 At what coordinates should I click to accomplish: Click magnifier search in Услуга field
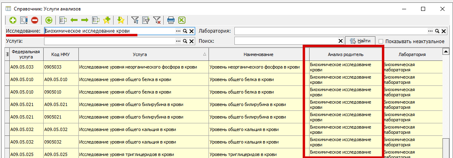tap(185, 41)
